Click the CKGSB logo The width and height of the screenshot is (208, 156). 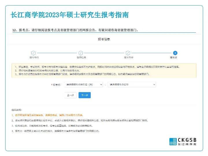[183, 142]
